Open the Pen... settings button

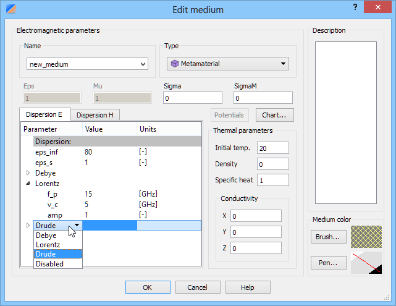(x=328, y=263)
